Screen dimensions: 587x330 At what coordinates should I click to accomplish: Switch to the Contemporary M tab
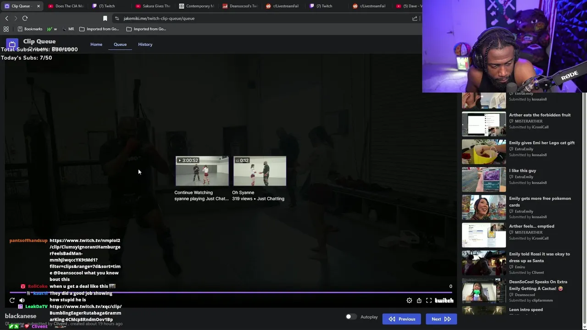coord(196,6)
